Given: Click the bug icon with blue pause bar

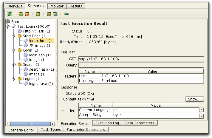Looking at the screenshot, I should tap(55, 14).
